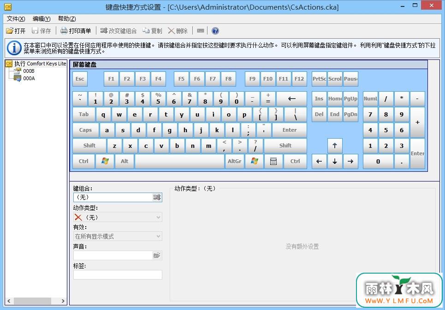Viewport: 445px width, 310px height.
Task: Click the F12 key on screen keyboard
Action: (299, 79)
